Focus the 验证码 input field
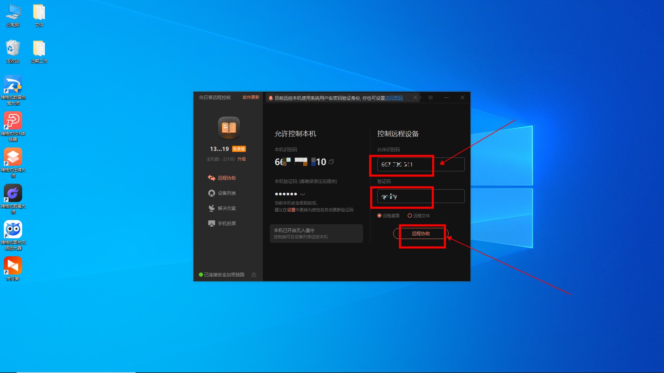 (x=421, y=196)
